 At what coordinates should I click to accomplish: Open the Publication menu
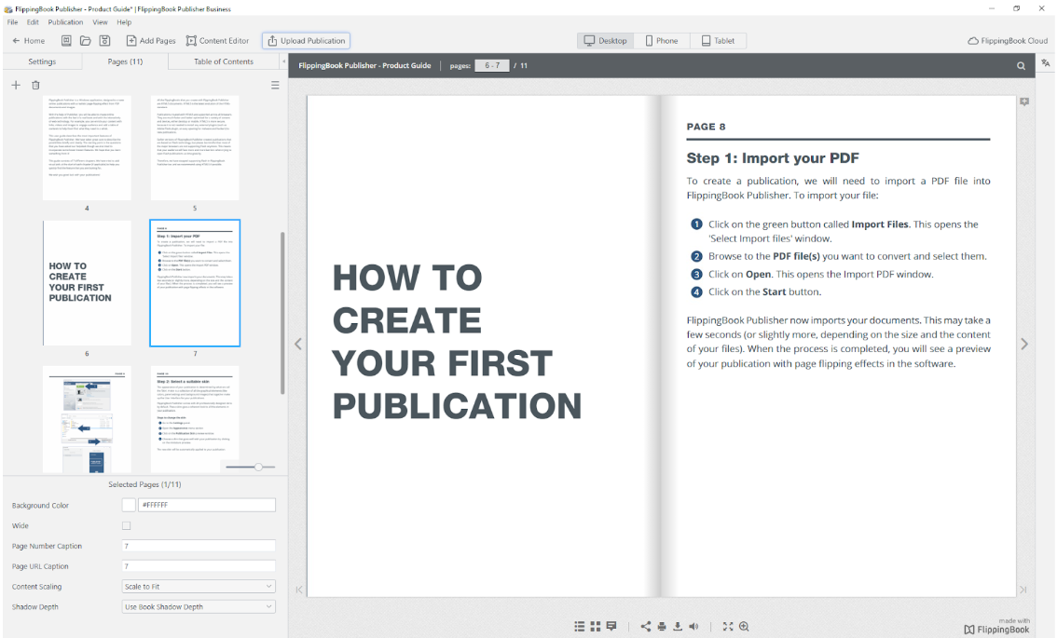click(x=65, y=21)
